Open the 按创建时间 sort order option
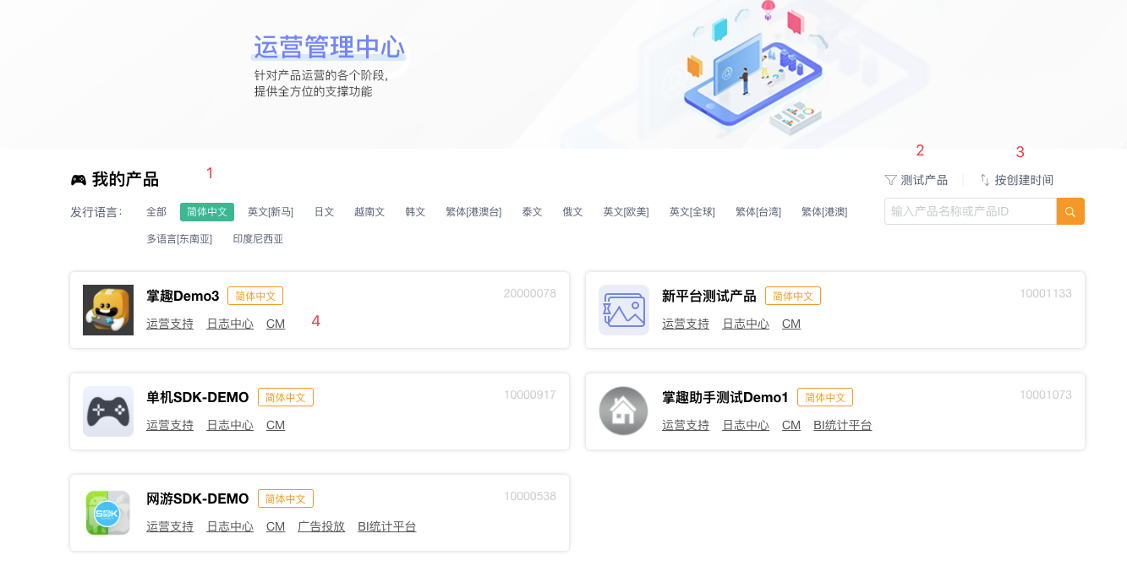 (1024, 180)
